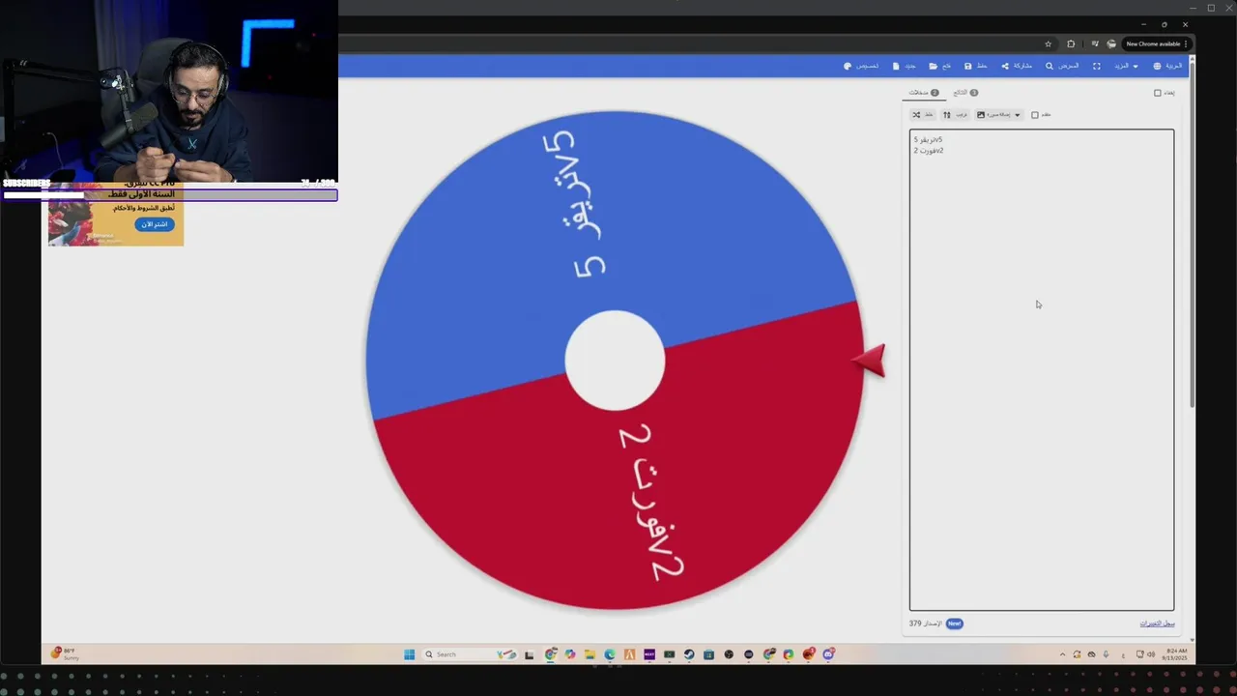Switch to the مدخلات (Entries) tab
The image size is (1237, 696).
[923, 93]
